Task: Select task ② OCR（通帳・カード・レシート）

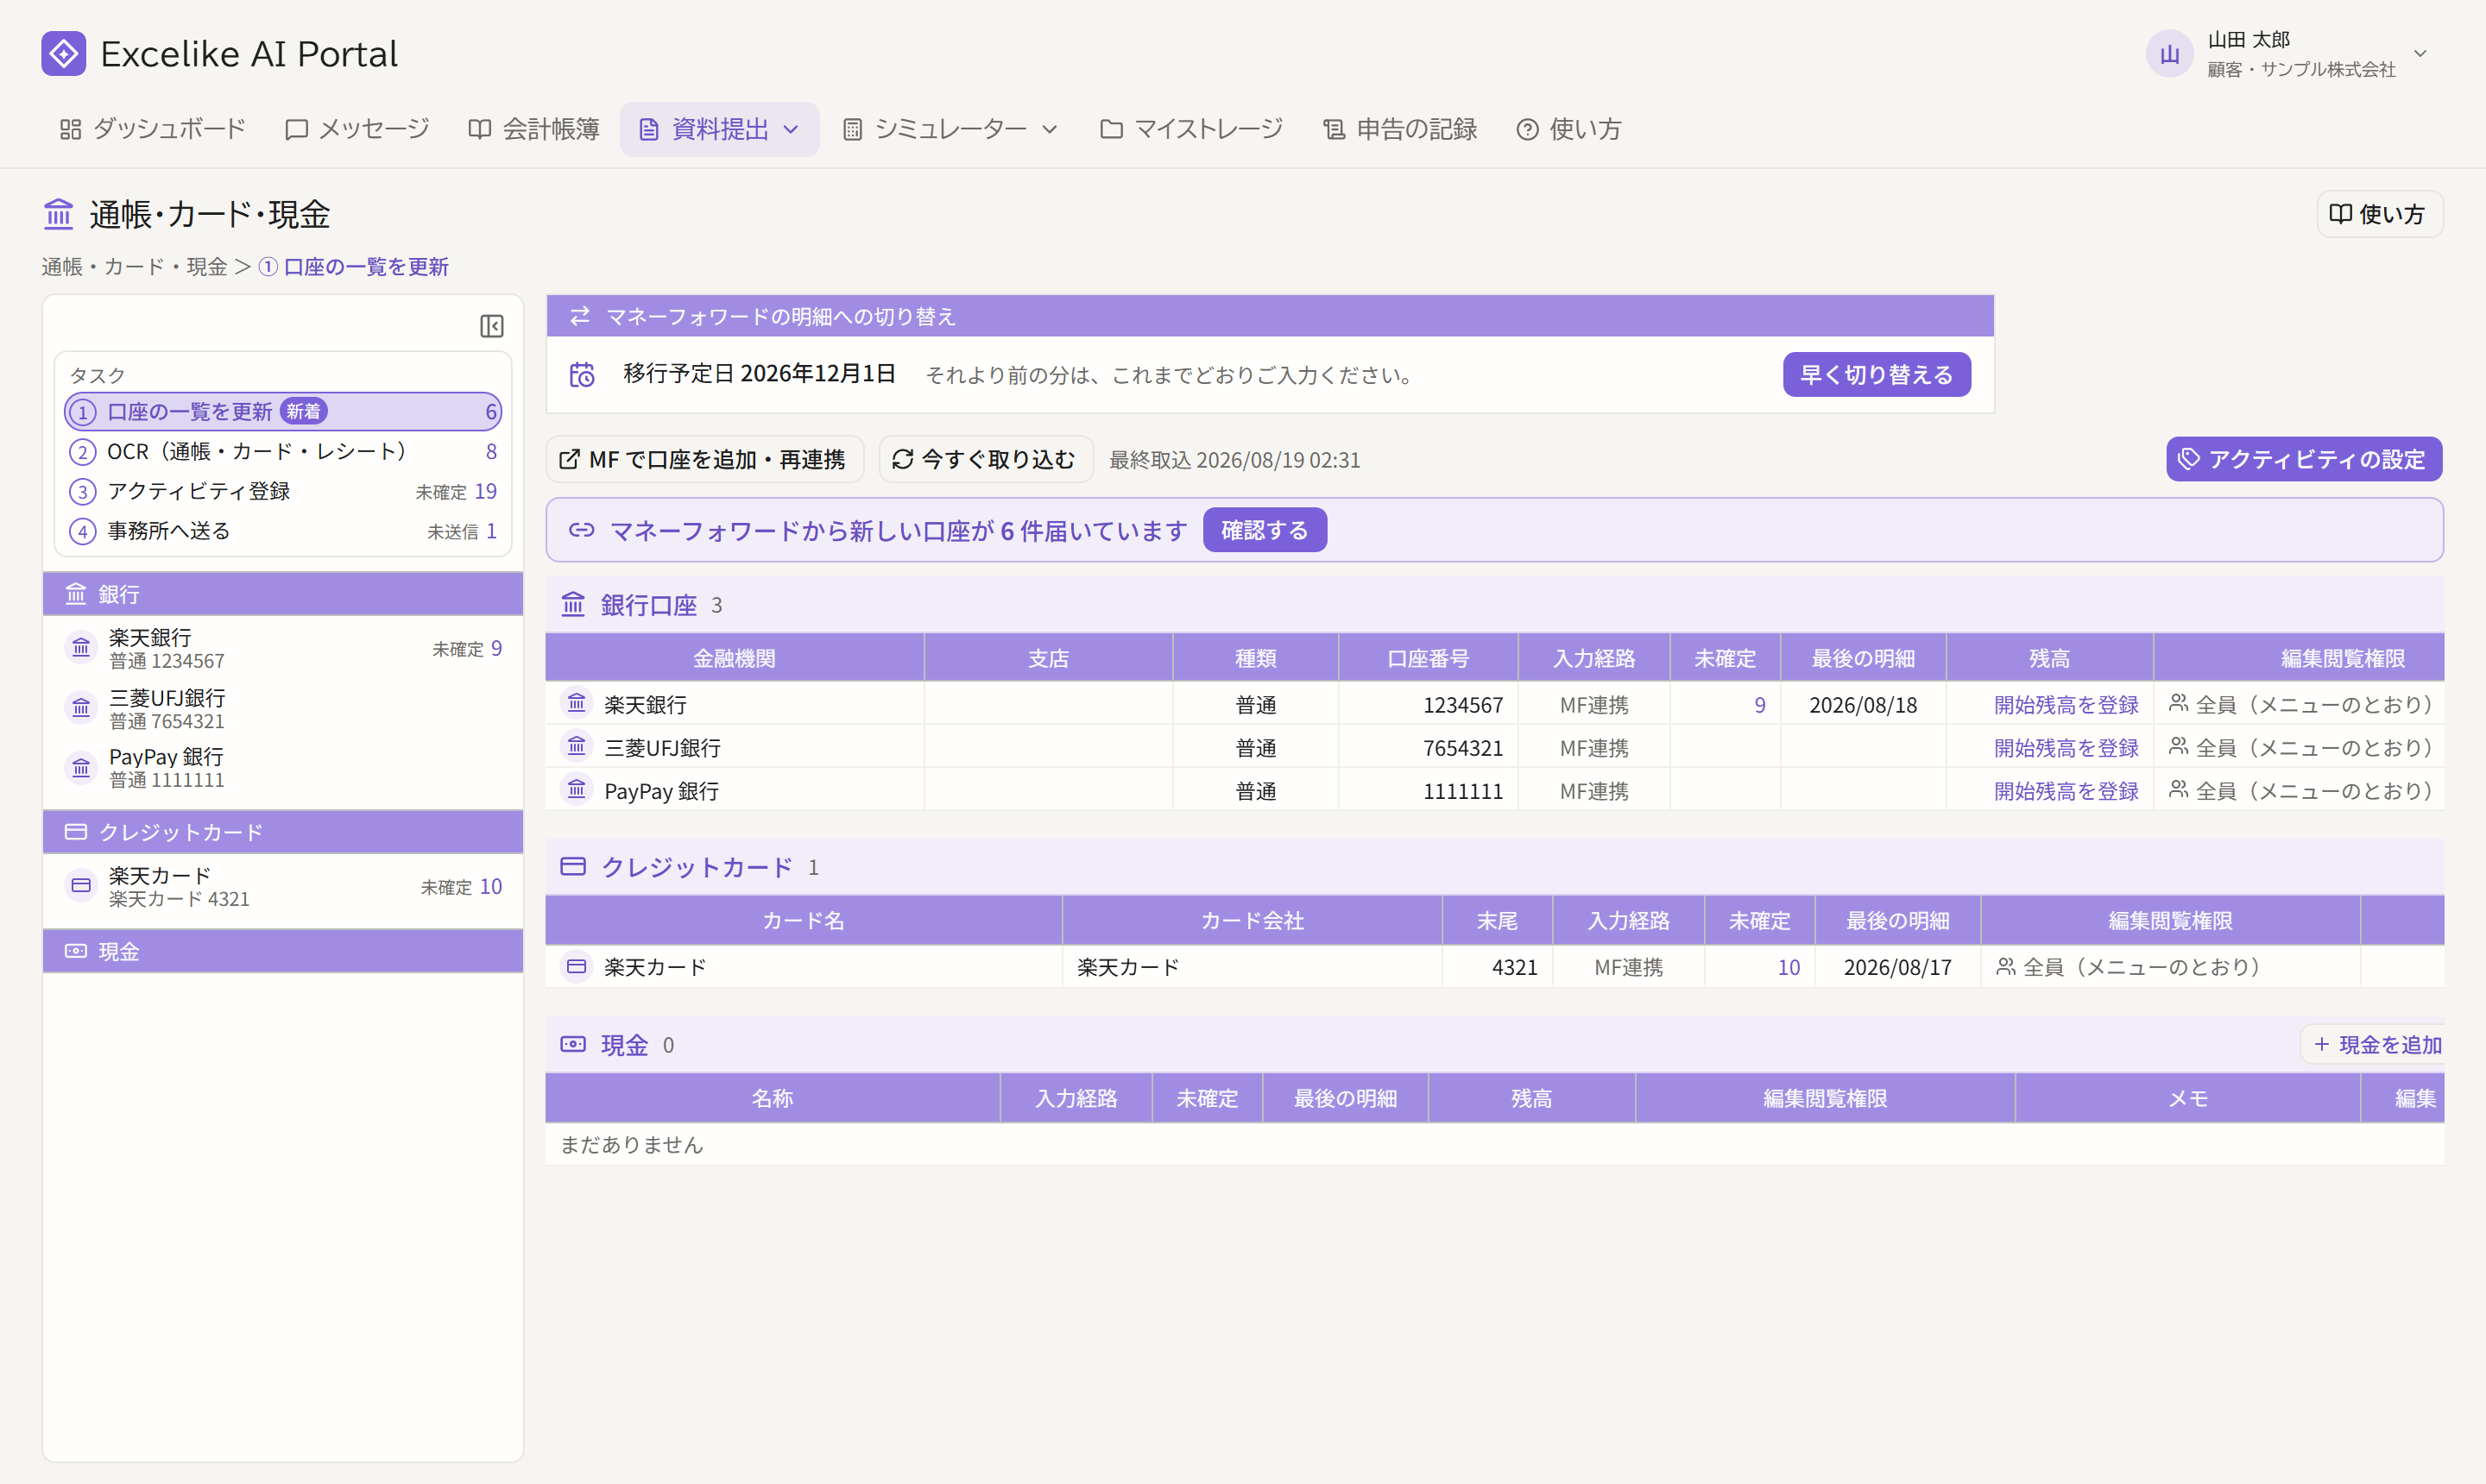Action: tap(283, 452)
